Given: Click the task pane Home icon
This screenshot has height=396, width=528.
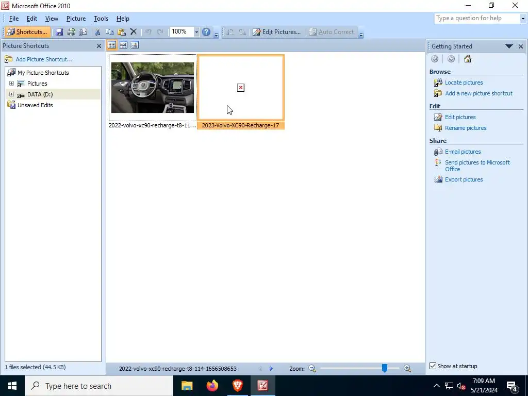Looking at the screenshot, I should 467,59.
